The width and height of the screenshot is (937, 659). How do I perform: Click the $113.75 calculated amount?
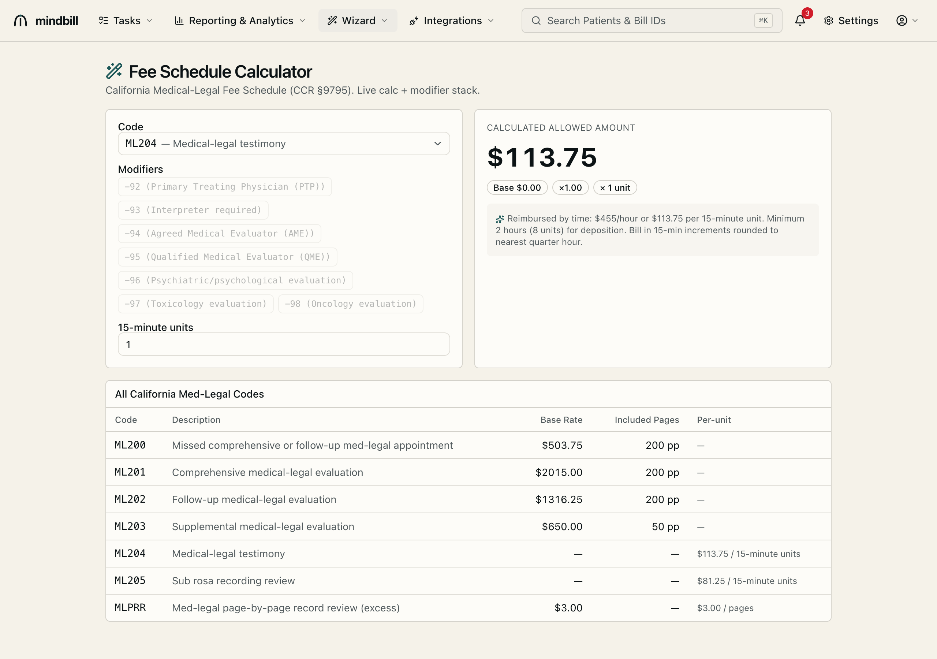point(542,157)
